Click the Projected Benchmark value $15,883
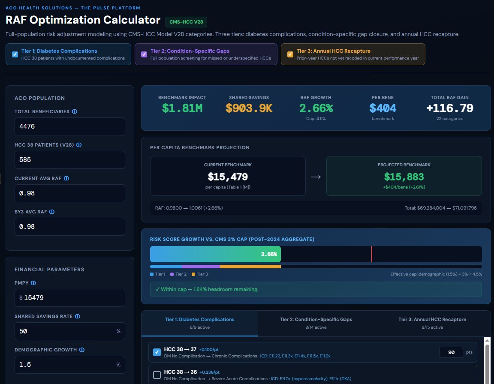 coord(404,177)
